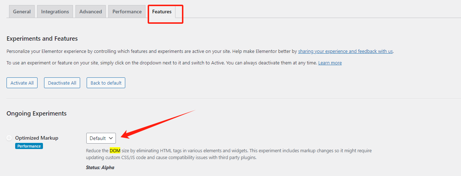Click the highlighted DOM word
Image resolution: width=461 pixels, height=176 pixels.
[x=115, y=150]
